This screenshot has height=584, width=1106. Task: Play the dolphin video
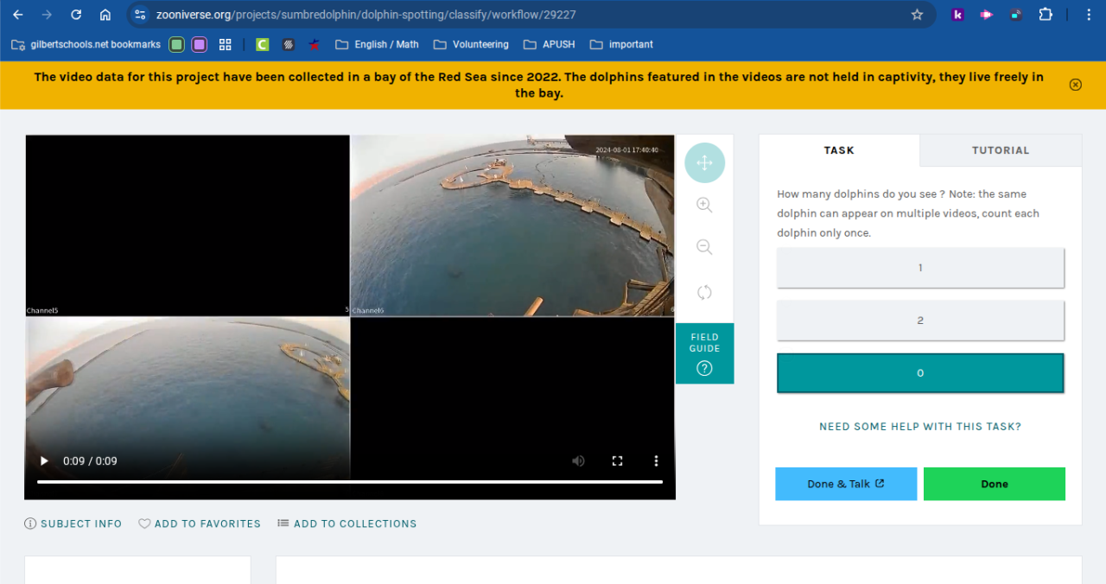tap(44, 461)
